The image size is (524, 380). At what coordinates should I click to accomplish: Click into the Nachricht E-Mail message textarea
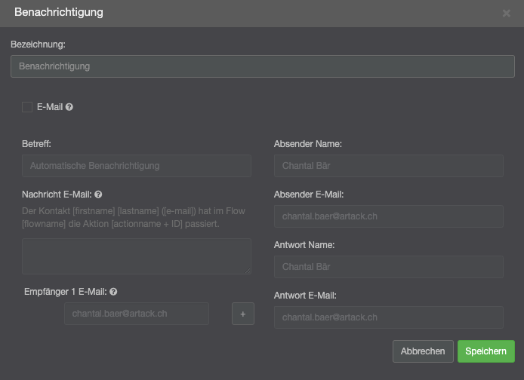point(136,256)
